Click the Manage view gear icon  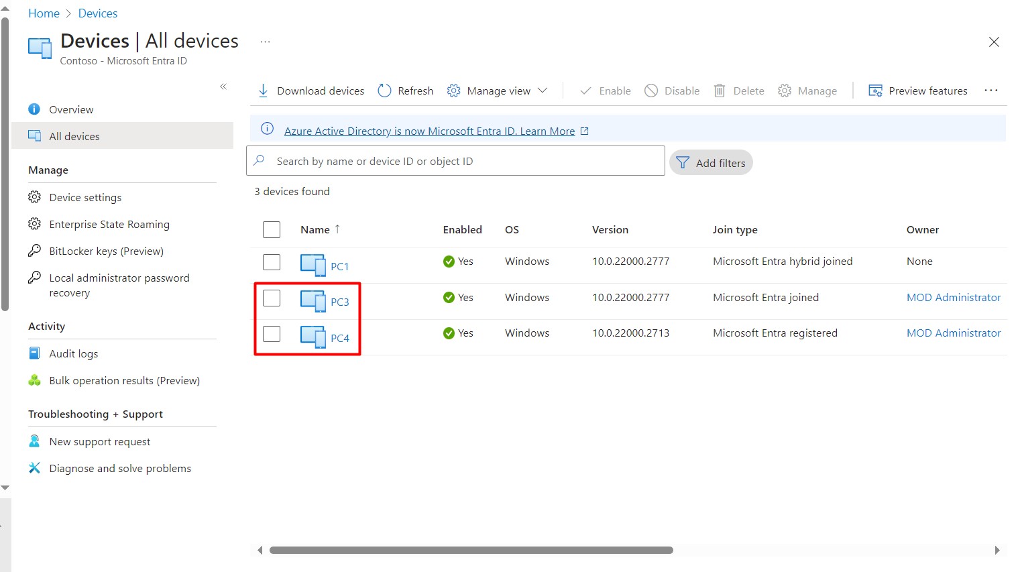click(454, 91)
